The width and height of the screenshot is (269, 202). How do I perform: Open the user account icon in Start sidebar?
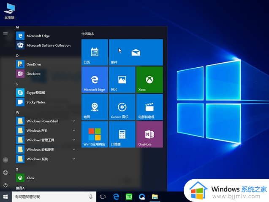(x=5, y=160)
